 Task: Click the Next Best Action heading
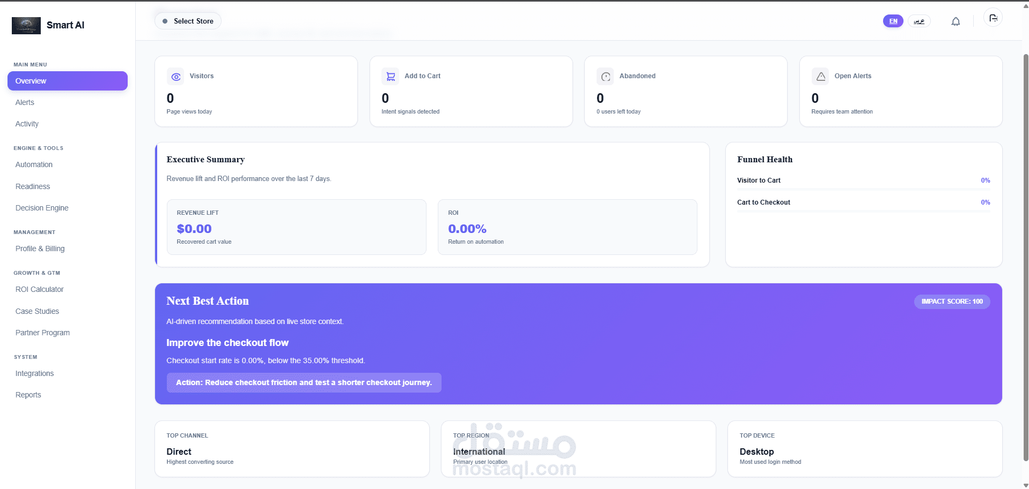pos(208,301)
